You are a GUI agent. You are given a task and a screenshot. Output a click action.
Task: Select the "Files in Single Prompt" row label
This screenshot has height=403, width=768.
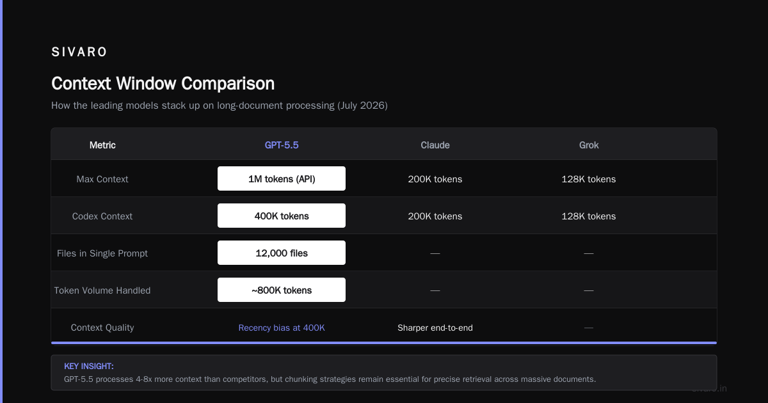[x=102, y=253]
